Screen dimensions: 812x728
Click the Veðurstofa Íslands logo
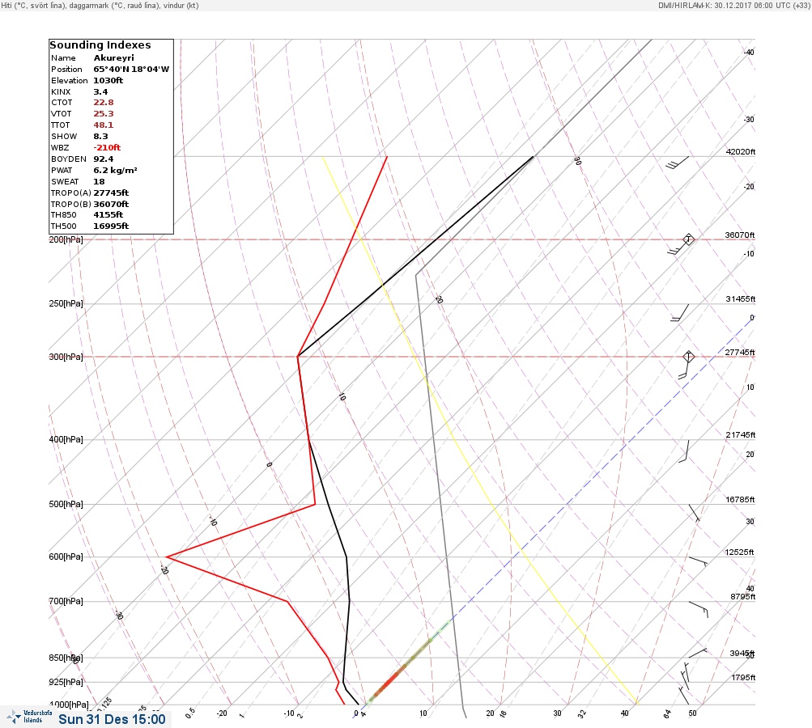29,717
